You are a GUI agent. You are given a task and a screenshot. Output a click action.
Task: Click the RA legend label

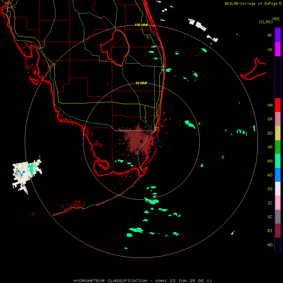(x=270, y=161)
